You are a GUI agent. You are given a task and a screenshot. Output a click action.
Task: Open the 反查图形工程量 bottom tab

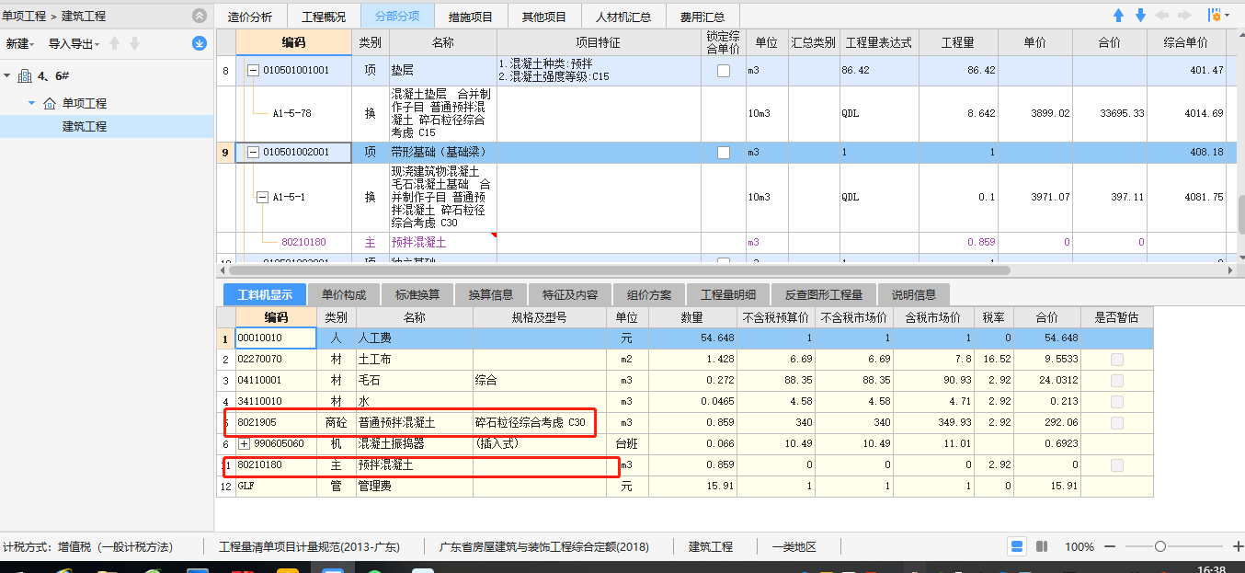pyautogui.click(x=824, y=295)
